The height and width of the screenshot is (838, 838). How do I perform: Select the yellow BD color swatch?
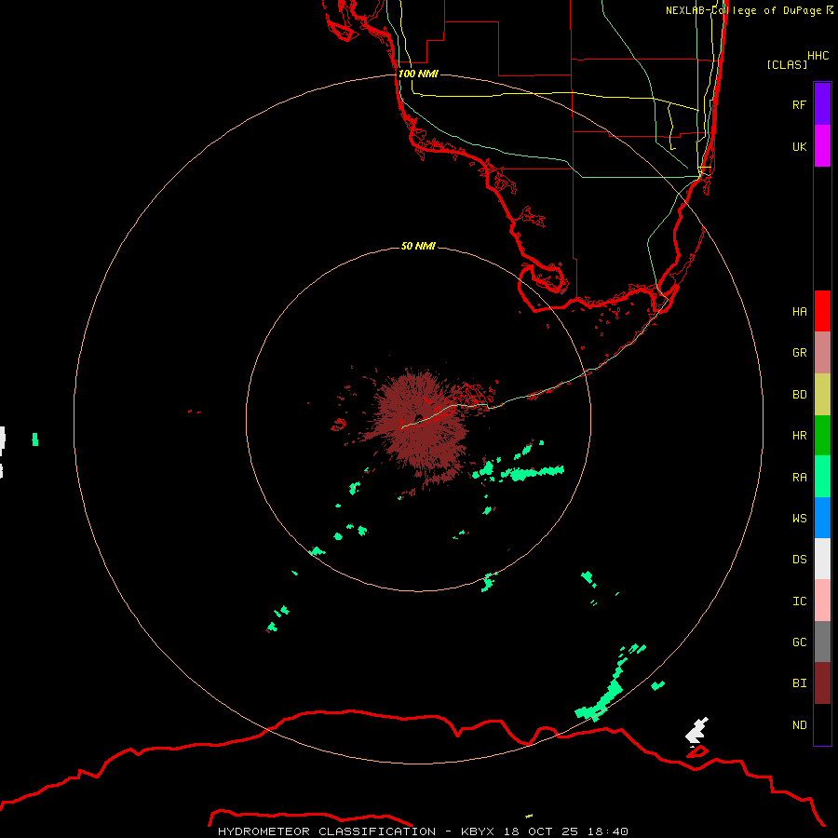[822, 394]
